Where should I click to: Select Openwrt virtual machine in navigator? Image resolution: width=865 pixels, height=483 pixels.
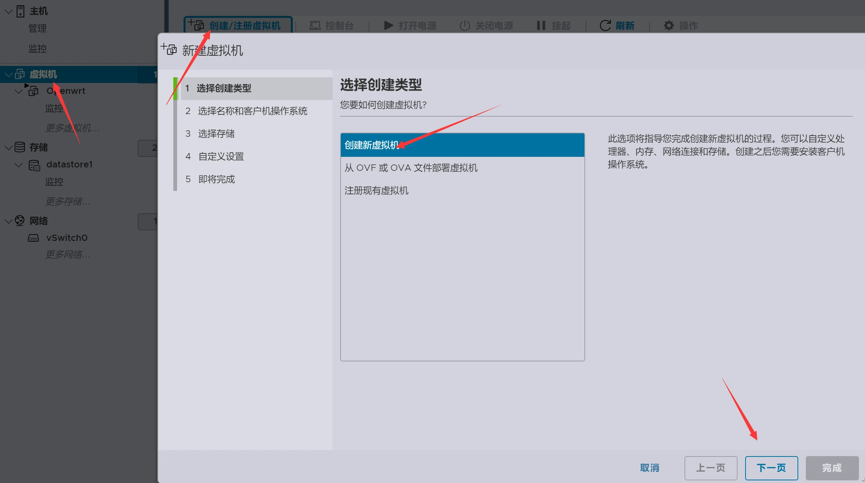coord(66,91)
